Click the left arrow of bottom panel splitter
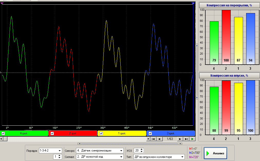 coord(80,144)
